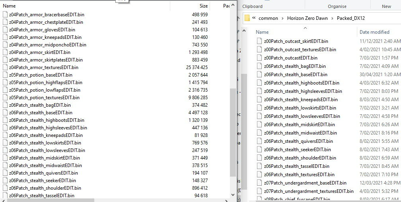The height and width of the screenshot is (202, 401).
Task: Select z00Patch_outcast_texturesEDIT.bin in Explorer
Action: click(x=300, y=50)
